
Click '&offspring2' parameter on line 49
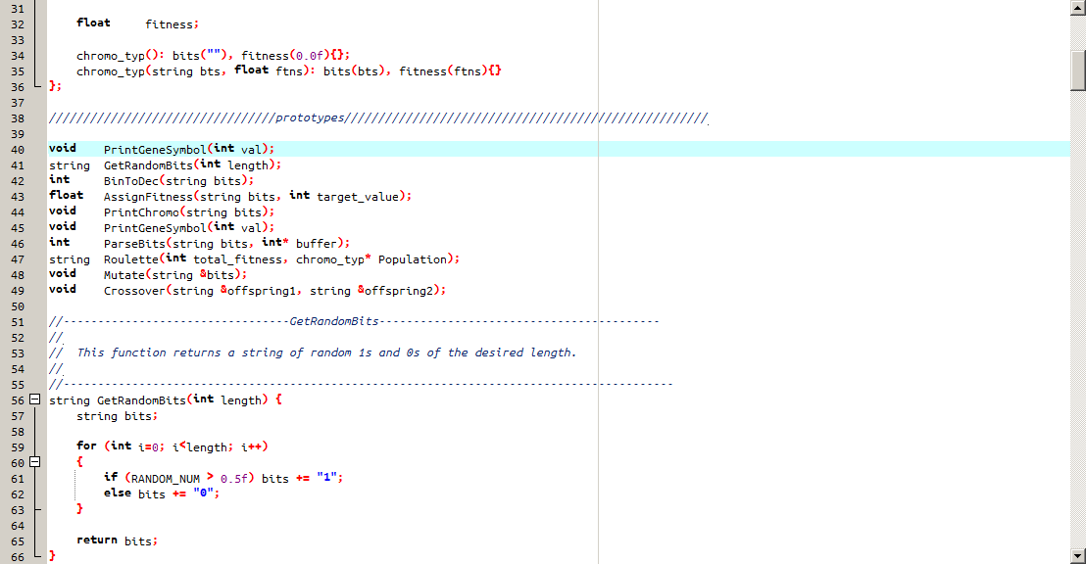pos(395,292)
